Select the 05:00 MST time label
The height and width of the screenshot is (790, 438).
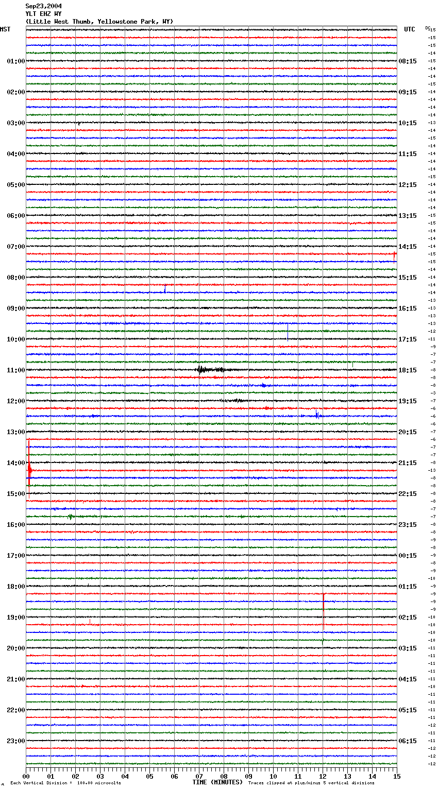tap(16, 185)
